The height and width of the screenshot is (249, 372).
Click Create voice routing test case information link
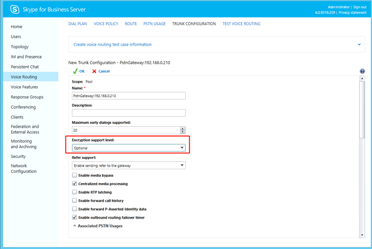112,45
